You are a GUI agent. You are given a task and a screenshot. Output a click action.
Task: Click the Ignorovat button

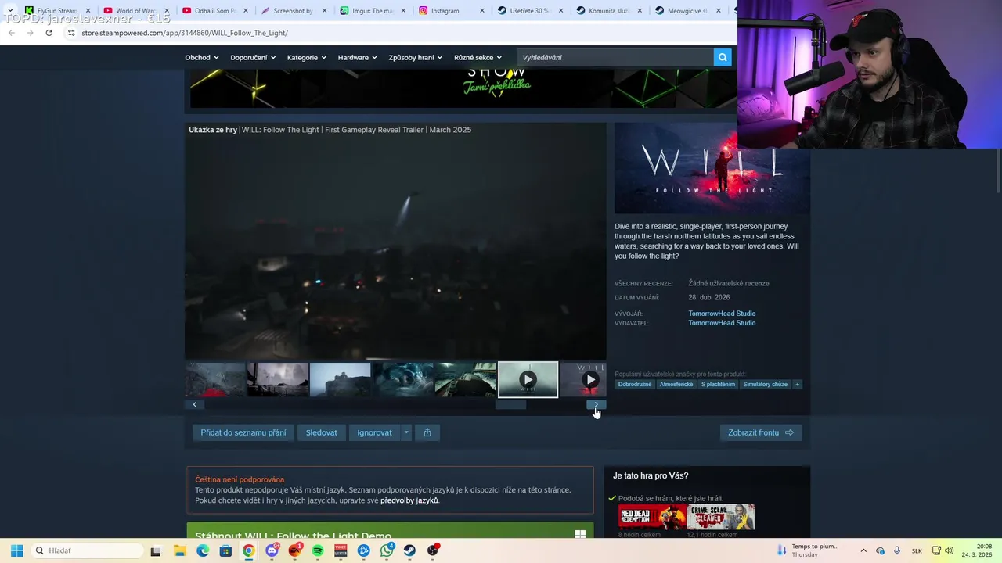tap(374, 432)
